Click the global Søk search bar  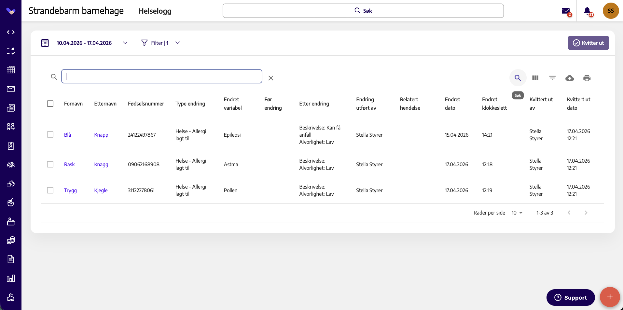[x=363, y=11]
